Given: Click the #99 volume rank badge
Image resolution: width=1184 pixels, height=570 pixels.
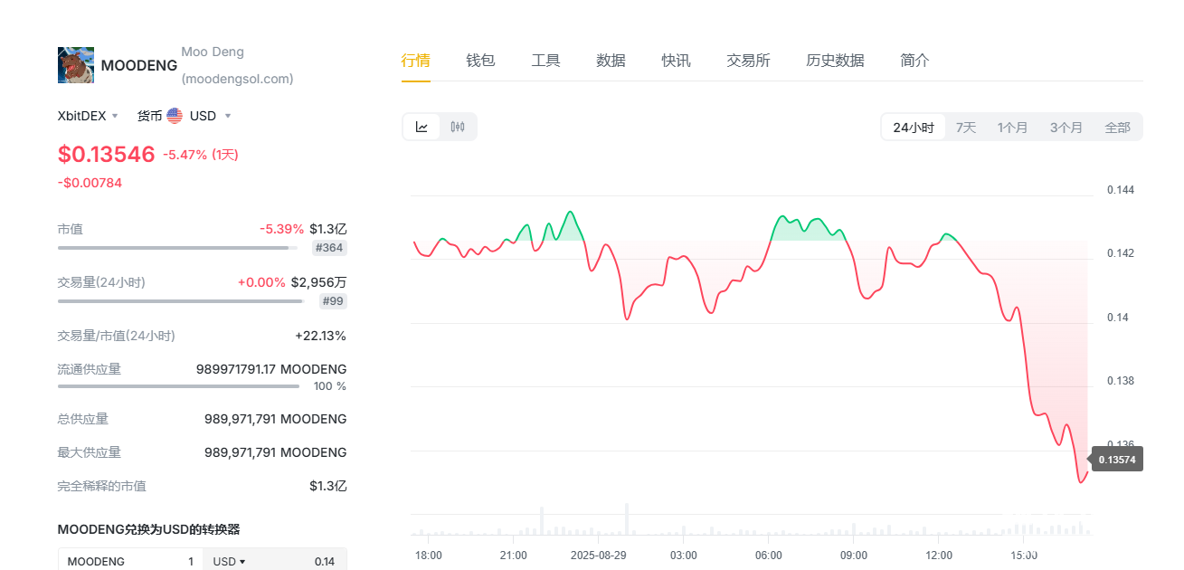Looking at the screenshot, I should (x=333, y=301).
